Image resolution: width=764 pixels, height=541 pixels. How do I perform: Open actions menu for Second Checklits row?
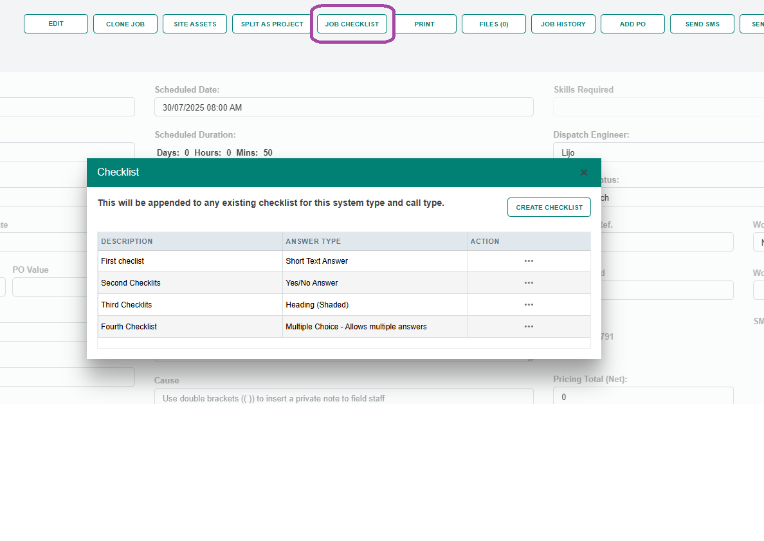click(x=529, y=283)
